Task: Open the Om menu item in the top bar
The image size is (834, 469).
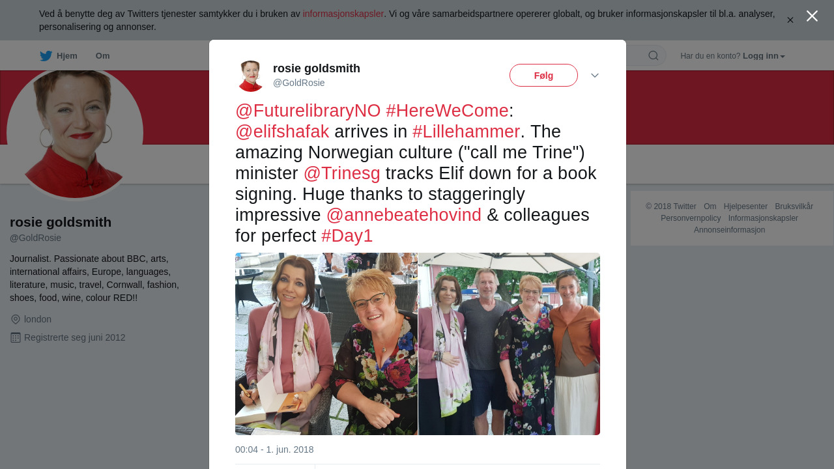Action: point(103,56)
